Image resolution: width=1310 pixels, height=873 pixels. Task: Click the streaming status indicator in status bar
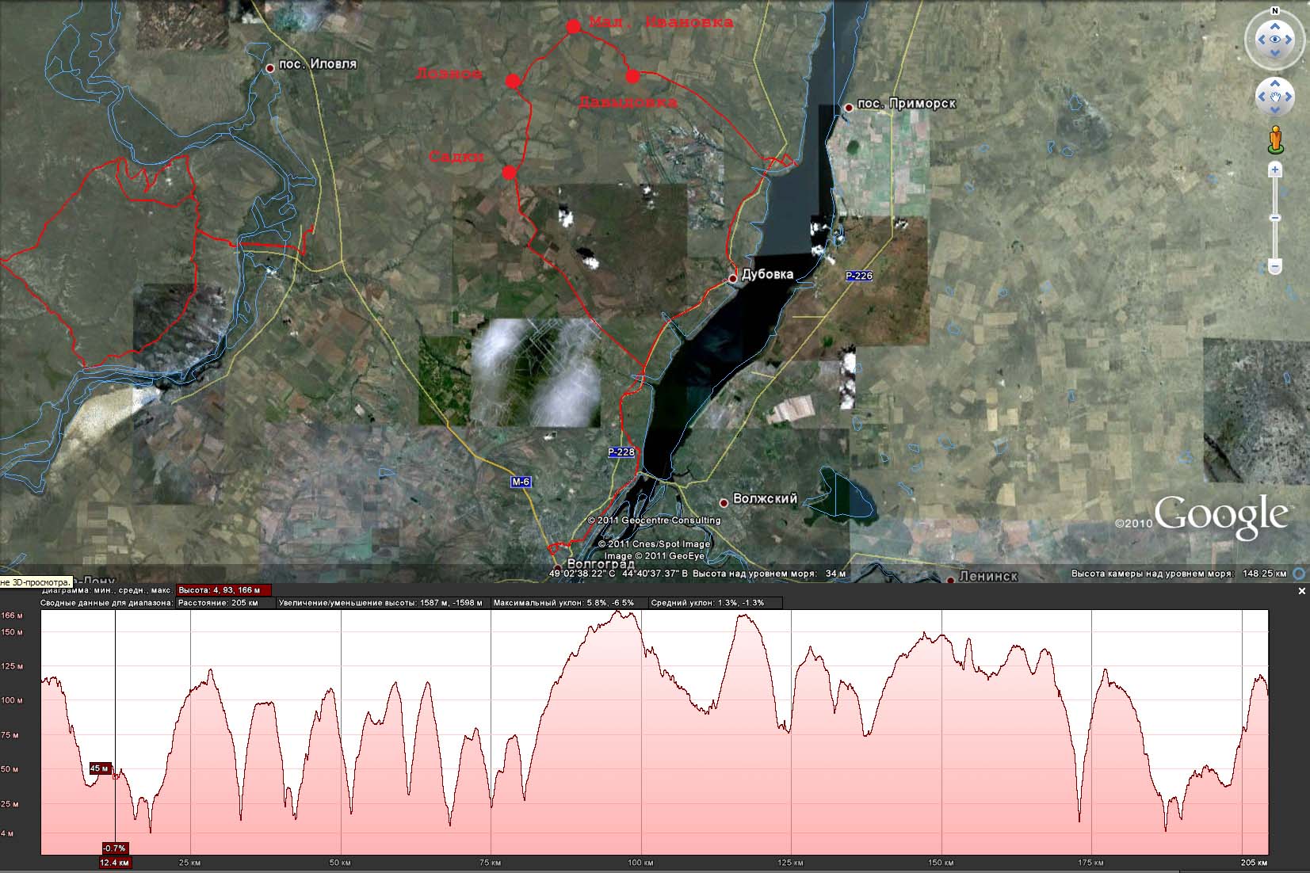tap(1300, 574)
